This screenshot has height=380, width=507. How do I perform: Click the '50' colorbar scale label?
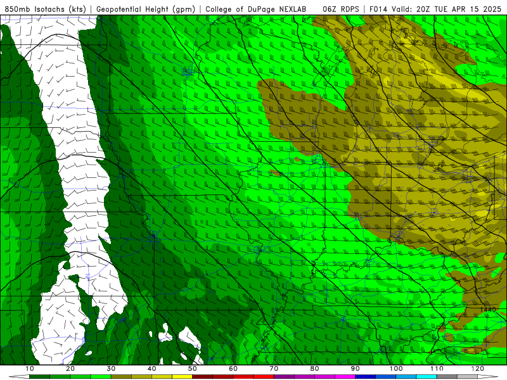[193, 369]
